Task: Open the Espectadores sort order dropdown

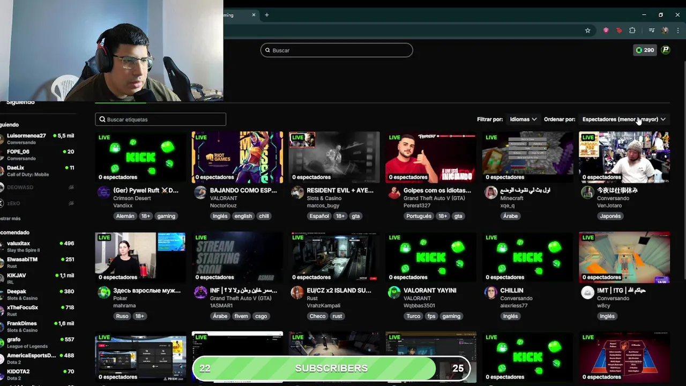Action: coord(624,119)
